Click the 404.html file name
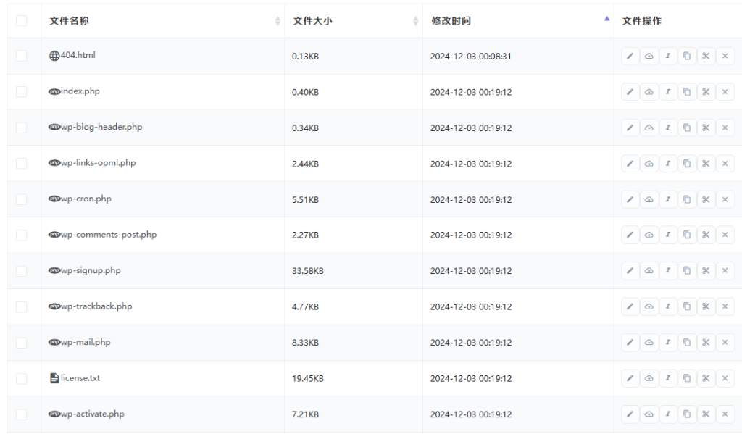This screenshot has width=742, height=434. (x=78, y=56)
